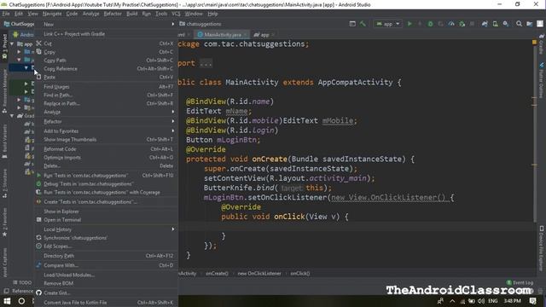Synchronize 'chatsuggestions' entry
Screen dimensions: 546x307
(x=106, y=238)
